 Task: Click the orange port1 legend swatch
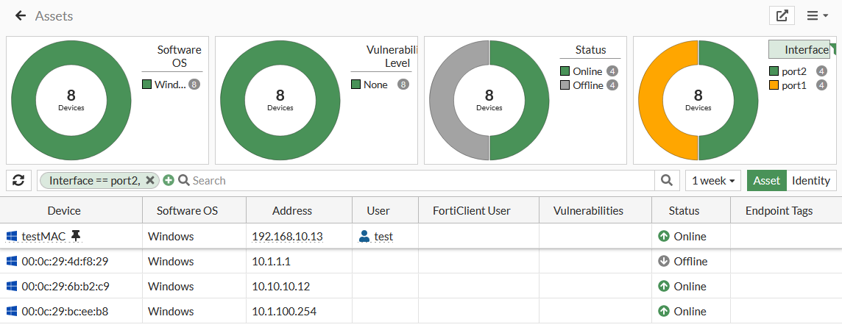(774, 85)
